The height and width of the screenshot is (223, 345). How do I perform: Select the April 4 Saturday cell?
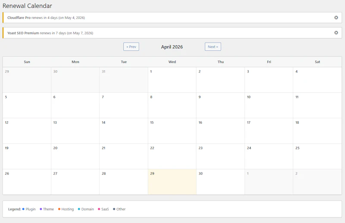(x=317, y=80)
